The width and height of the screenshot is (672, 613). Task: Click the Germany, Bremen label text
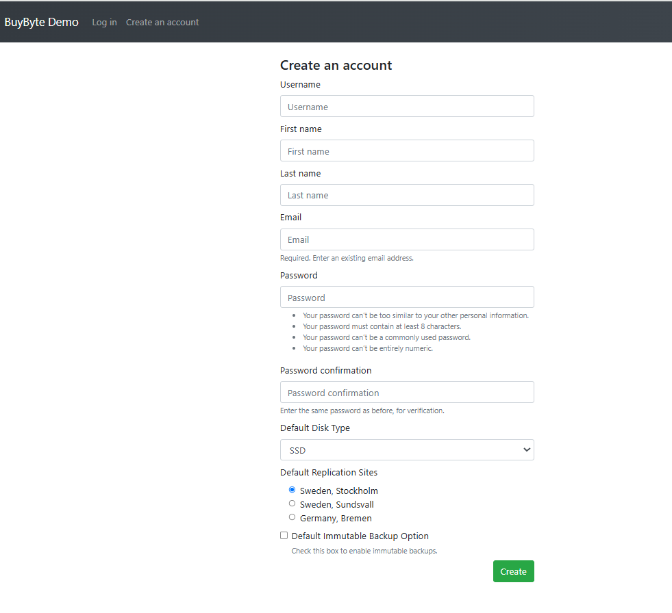tap(336, 519)
